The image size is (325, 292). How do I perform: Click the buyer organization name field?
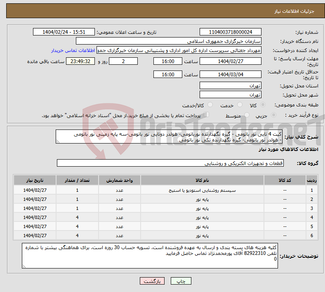pyautogui.click(x=169, y=41)
